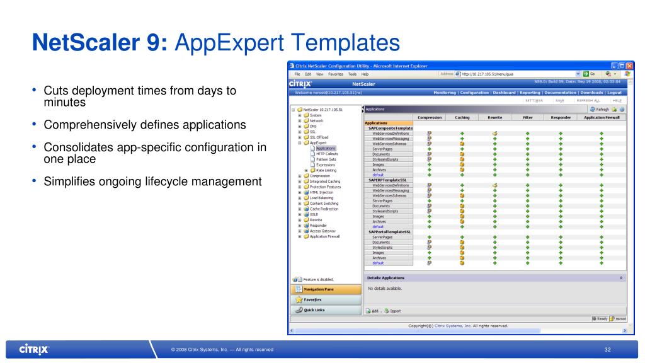
Task: Click the green Go arrow icon
Action: point(586,74)
